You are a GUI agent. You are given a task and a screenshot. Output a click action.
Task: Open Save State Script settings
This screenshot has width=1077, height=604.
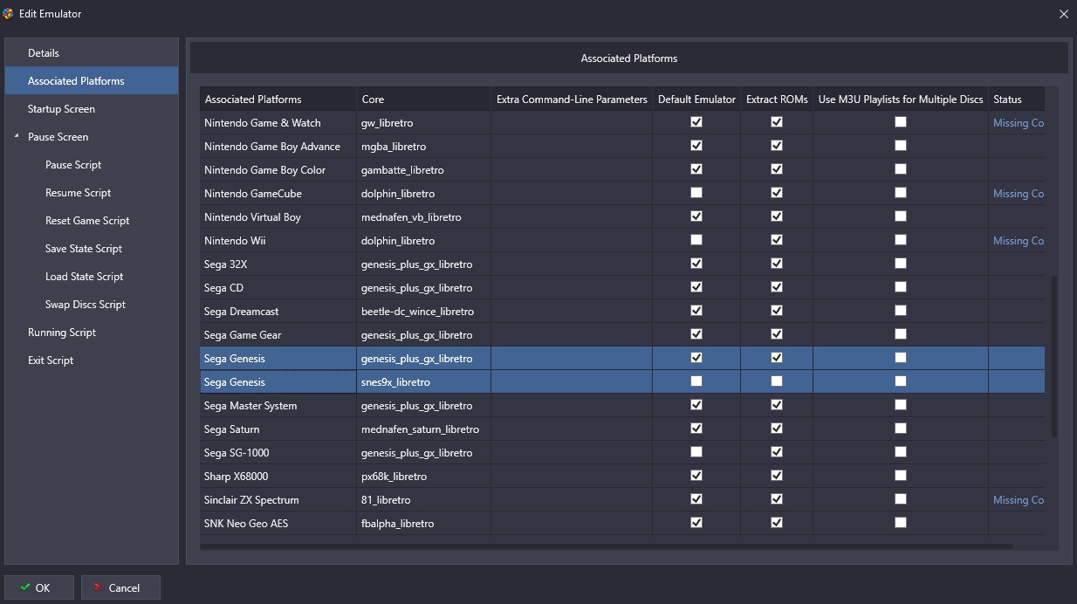pyautogui.click(x=84, y=249)
